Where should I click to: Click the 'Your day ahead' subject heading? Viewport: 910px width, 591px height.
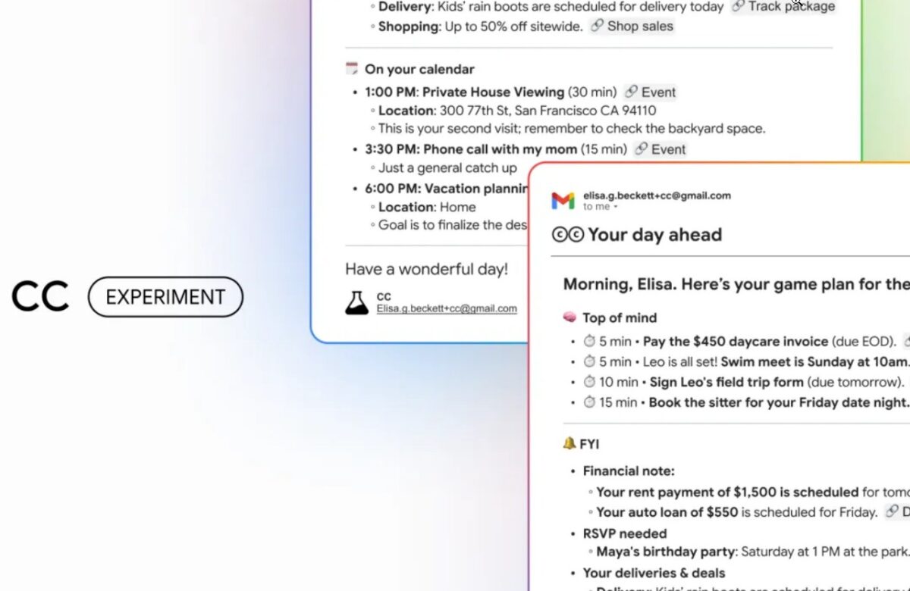click(654, 235)
